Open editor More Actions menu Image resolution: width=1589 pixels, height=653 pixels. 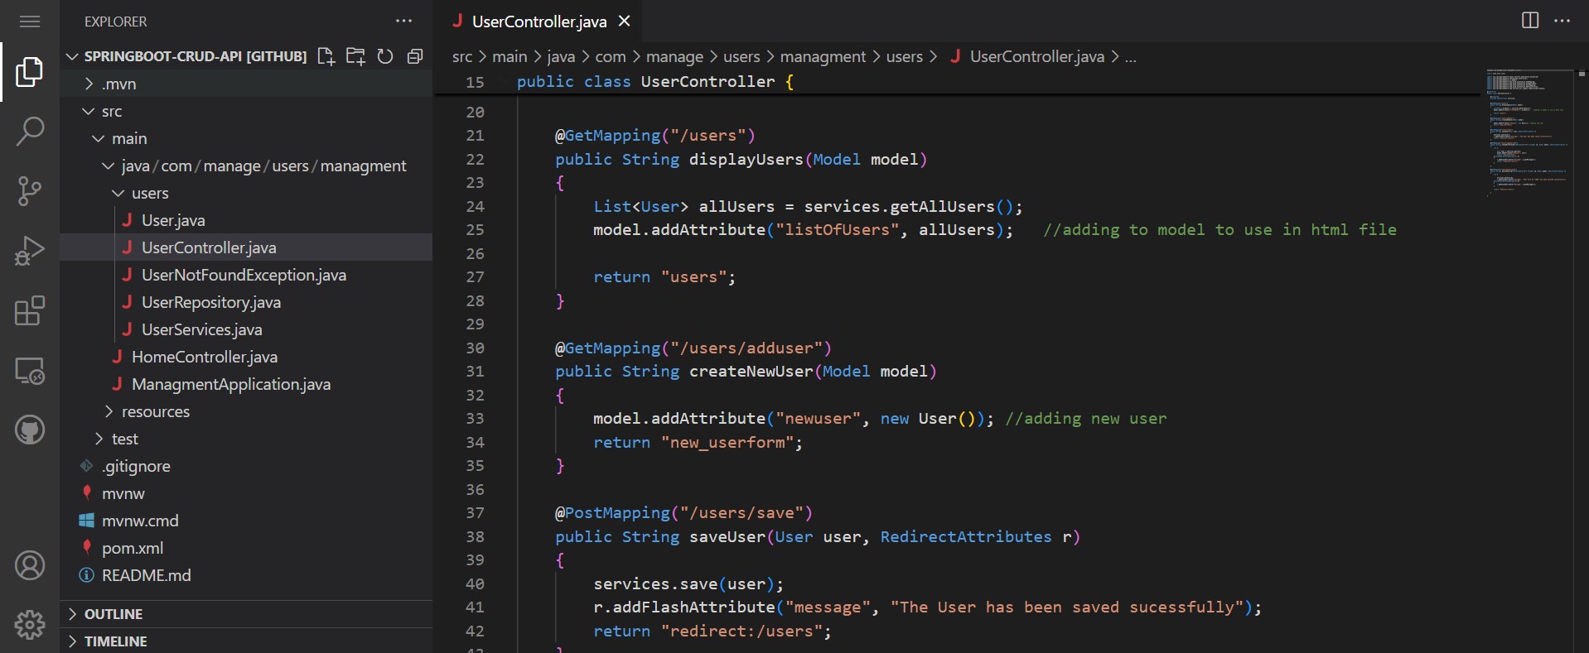(x=1562, y=21)
